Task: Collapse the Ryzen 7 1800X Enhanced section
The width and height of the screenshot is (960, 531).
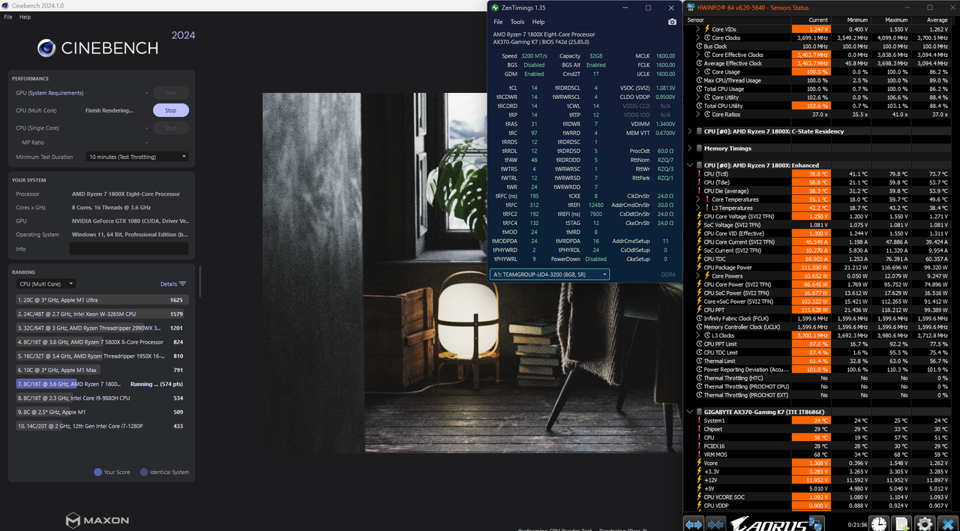Action: tap(690, 165)
